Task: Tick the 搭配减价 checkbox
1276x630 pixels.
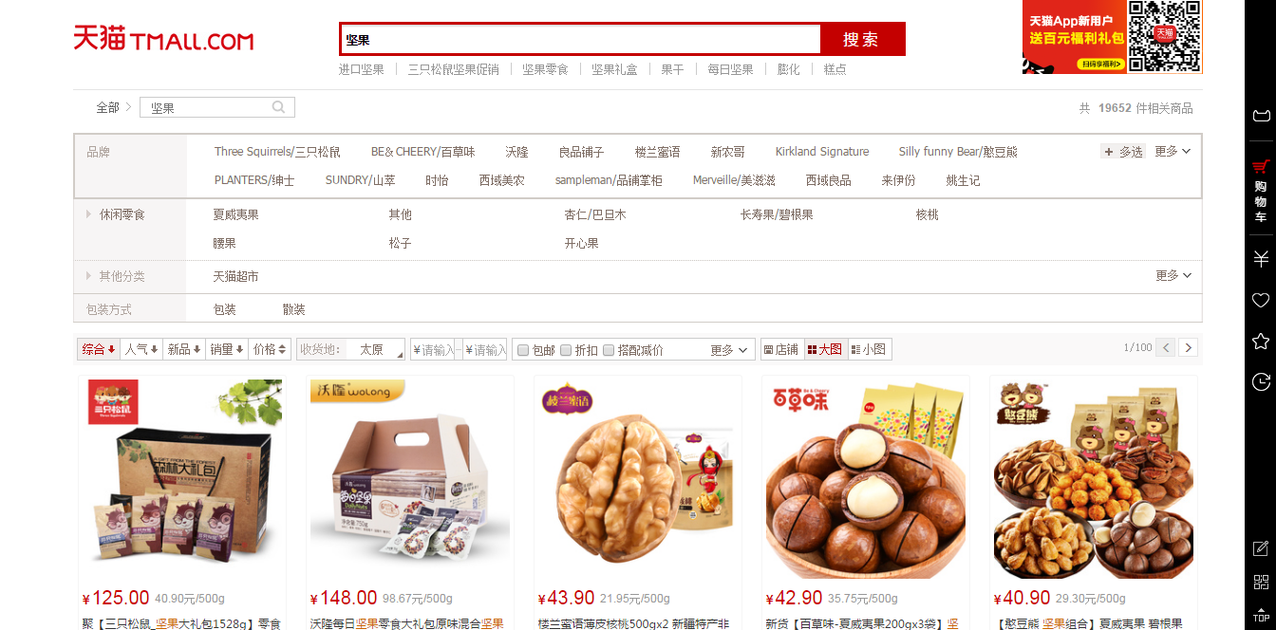Action: coord(609,350)
